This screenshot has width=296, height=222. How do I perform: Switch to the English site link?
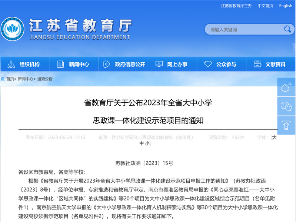pos(286,6)
